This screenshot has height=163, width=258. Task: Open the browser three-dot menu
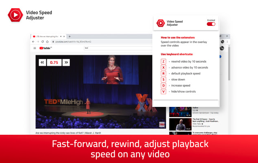(x=227, y=42)
